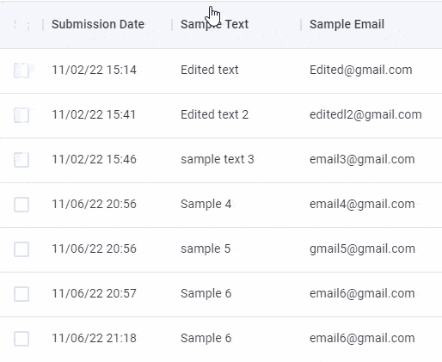Check the row submitted at 11/06/22 20:57
442x362 pixels.
[21, 294]
